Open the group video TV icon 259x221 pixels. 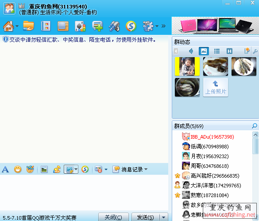click(63, 26)
